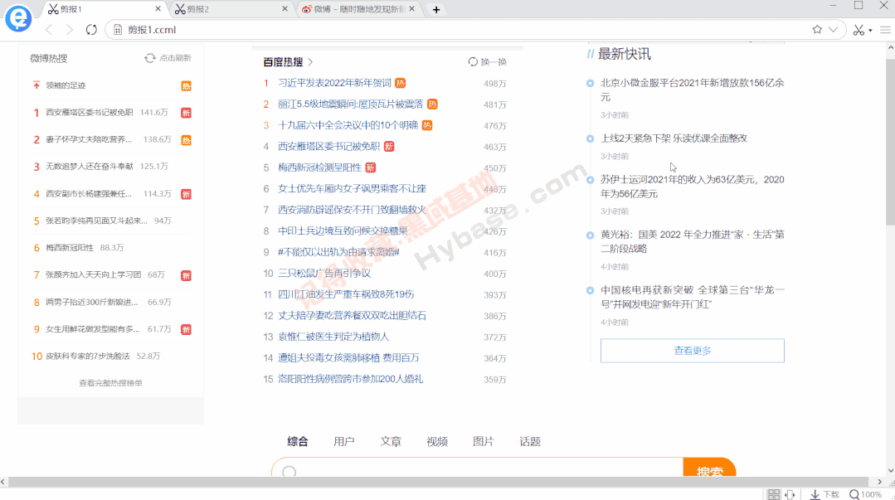Viewport: 895px width, 500px height.
Task: Click the split screen icon in status bar
Action: tap(790, 494)
